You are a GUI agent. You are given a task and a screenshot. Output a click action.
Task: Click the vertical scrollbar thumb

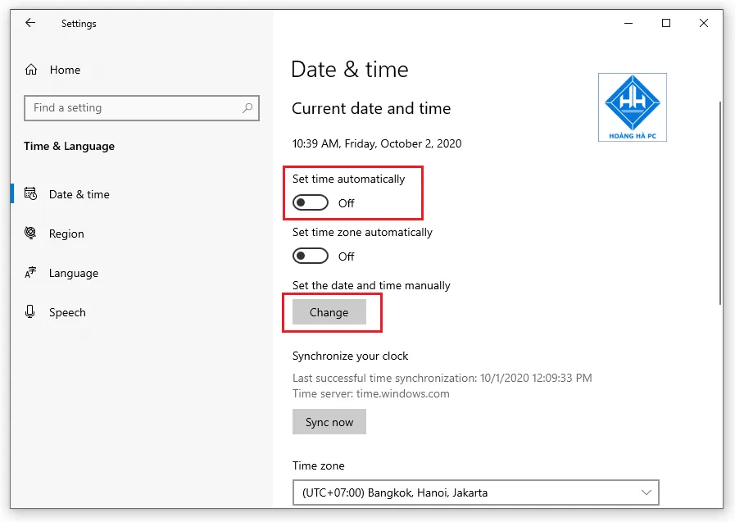click(x=719, y=201)
